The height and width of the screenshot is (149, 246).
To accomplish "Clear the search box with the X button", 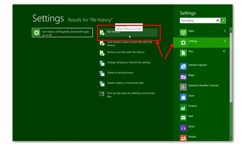I will 217,21.
